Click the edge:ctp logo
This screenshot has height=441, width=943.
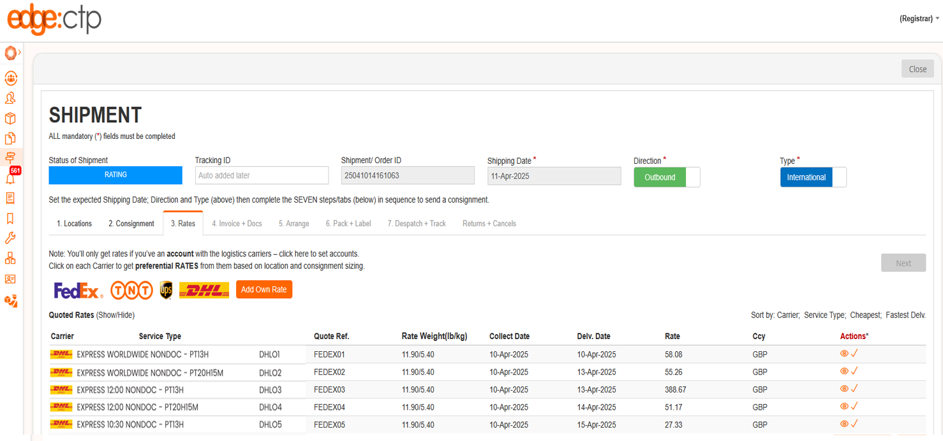[54, 19]
